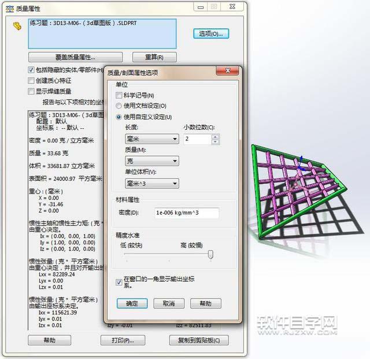370x359 pixels.
Task: Click 取消 to cancel the options dialog
Action: tap(169, 304)
